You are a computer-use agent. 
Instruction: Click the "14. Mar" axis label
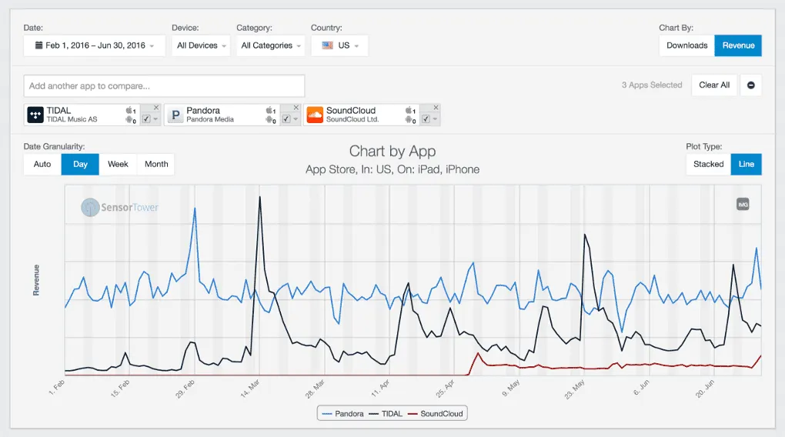click(x=250, y=389)
